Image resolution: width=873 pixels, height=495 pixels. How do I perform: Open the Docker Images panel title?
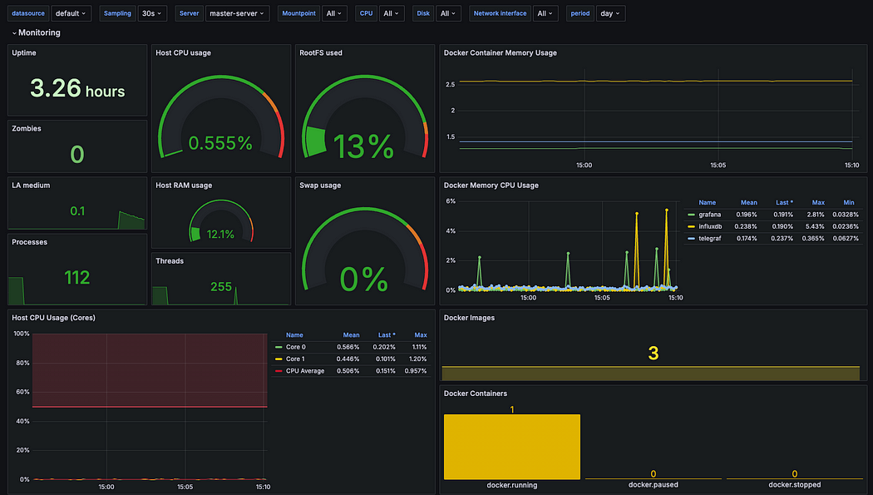(x=470, y=318)
